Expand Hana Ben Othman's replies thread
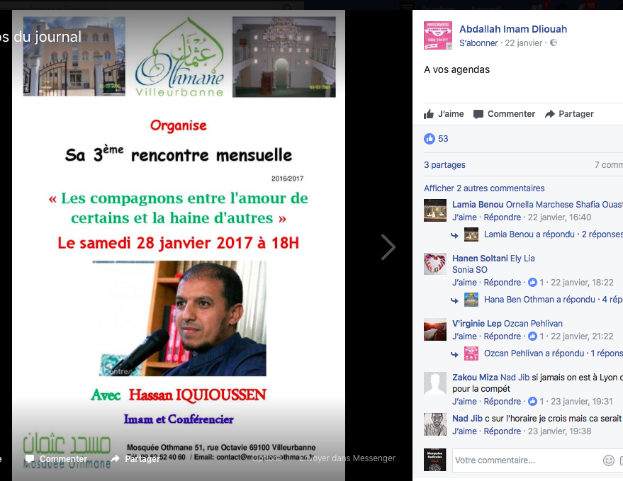 pyautogui.click(x=553, y=300)
